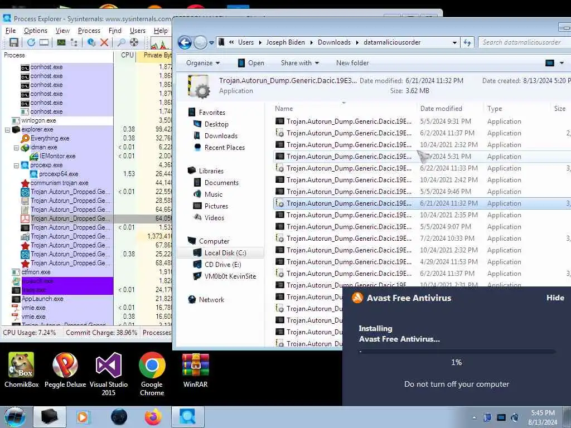Open View menu in Process Explorer
Image resolution: width=571 pixels, height=428 pixels.
click(x=62, y=31)
